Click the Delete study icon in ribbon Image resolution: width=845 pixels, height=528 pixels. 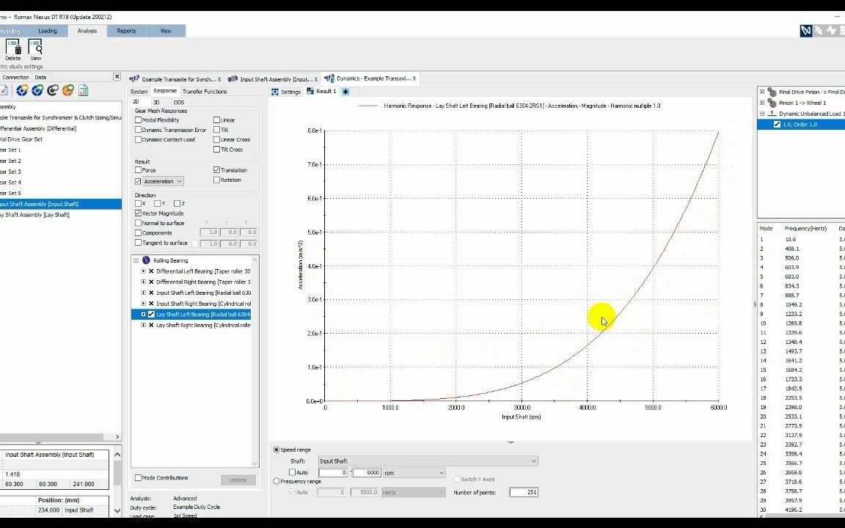13,46
